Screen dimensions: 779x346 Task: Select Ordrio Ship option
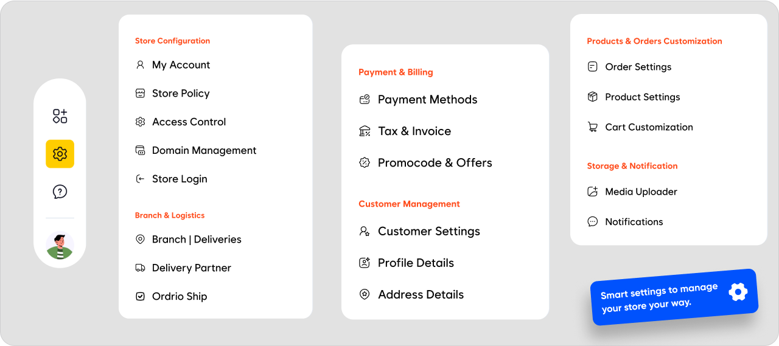[179, 297]
